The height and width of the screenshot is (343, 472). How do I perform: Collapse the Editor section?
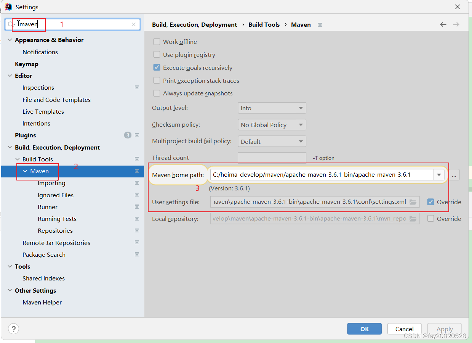point(10,76)
